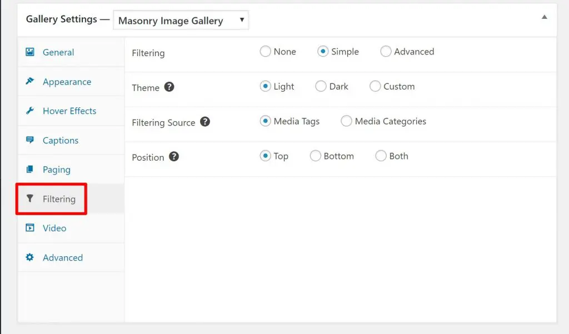Image resolution: width=569 pixels, height=334 pixels.
Task: Collapse the Gallery Settings panel
Action: 545,17
